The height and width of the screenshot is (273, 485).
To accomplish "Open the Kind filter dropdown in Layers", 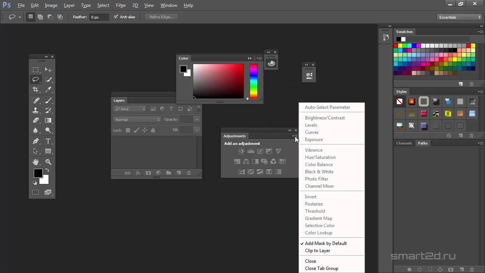I will 130,109.
